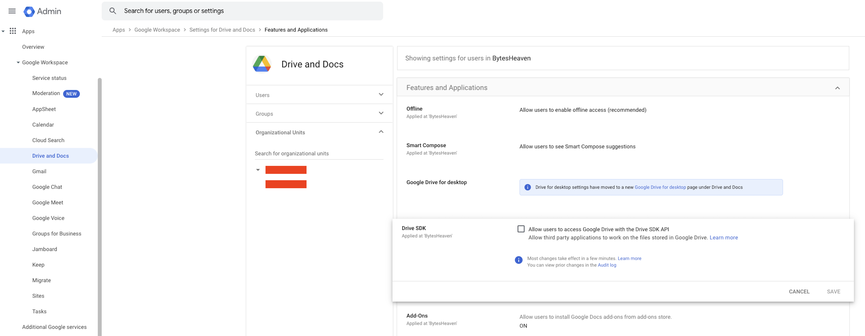Collapse Features and Applications section chevron
865x336 pixels.
(x=837, y=88)
